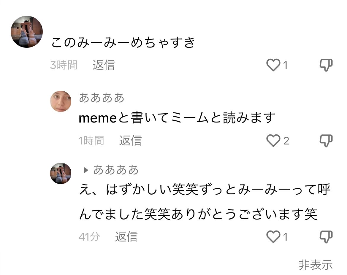Open ああああ user's face avatar

point(61,101)
